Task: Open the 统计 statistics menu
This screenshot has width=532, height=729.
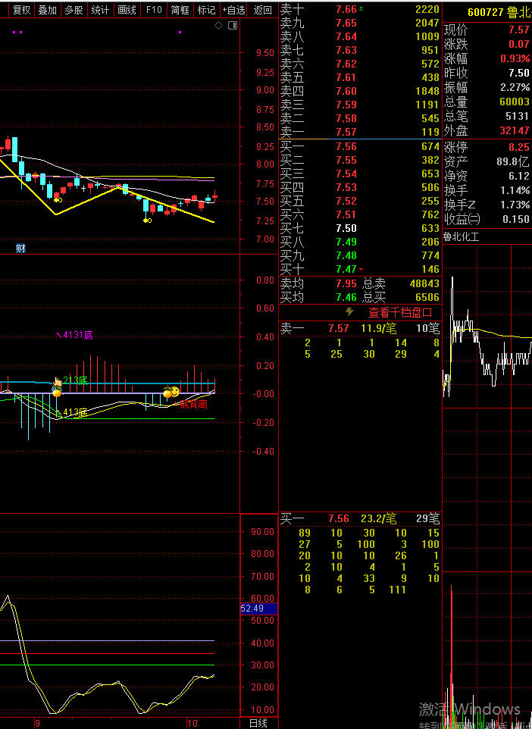Action: [x=100, y=10]
